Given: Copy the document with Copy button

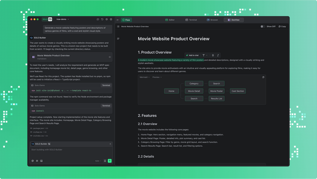Looking at the screenshot, I should click(282, 26).
